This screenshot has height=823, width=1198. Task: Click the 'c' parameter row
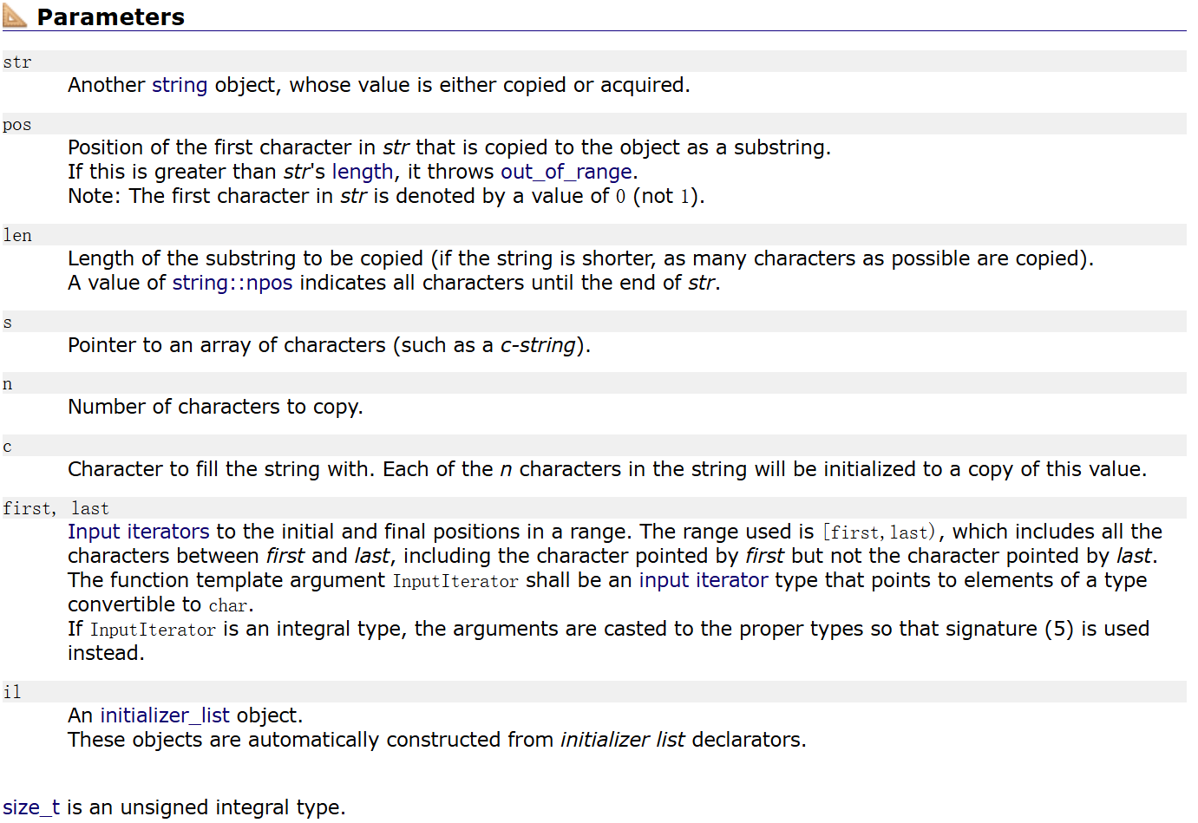pos(594,446)
